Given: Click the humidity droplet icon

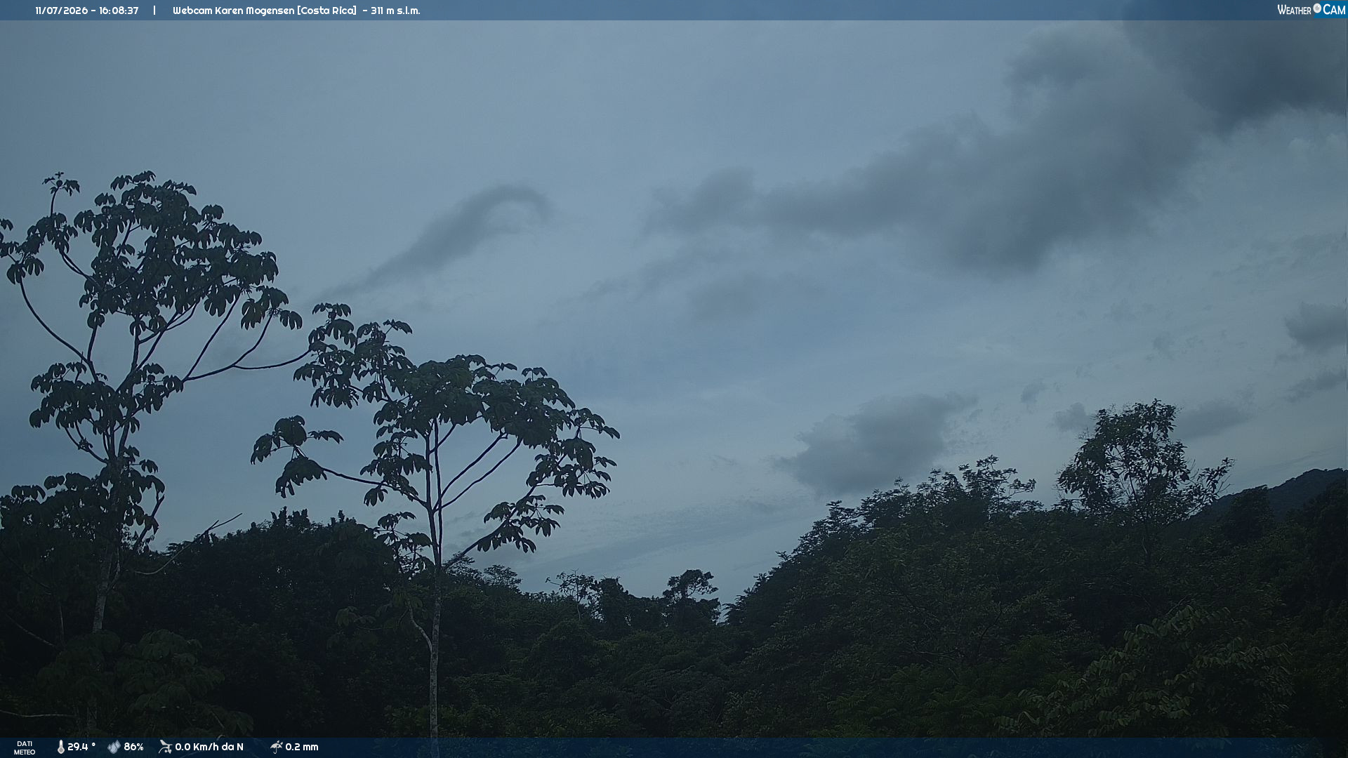Looking at the screenshot, I should pos(114,747).
